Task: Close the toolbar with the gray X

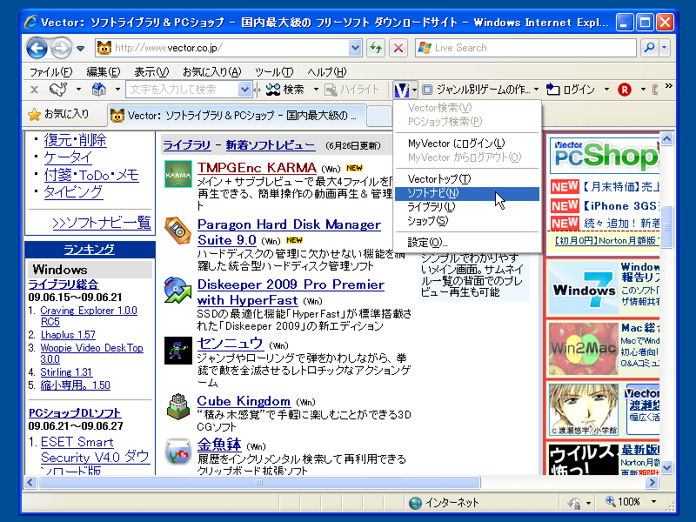Action: (x=34, y=90)
